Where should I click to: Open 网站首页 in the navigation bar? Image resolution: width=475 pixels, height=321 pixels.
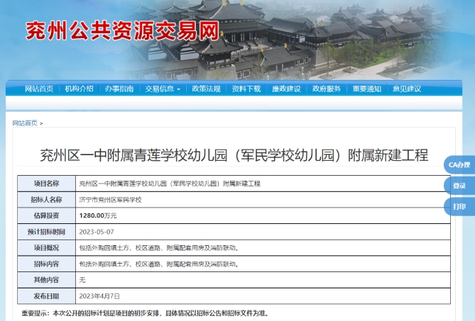(39, 89)
